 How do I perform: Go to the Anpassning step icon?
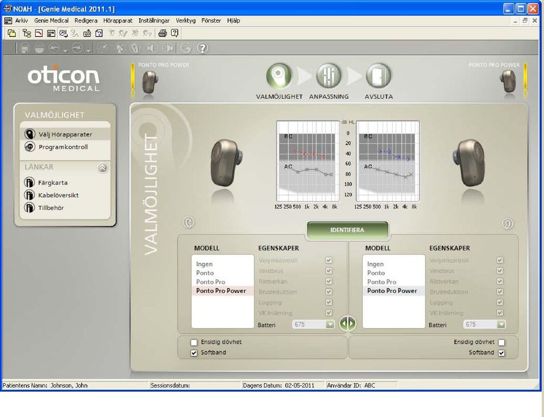tap(329, 76)
